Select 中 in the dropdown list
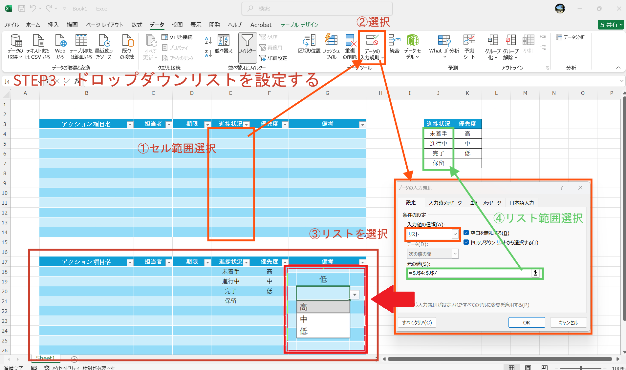The image size is (626, 370). 323,319
